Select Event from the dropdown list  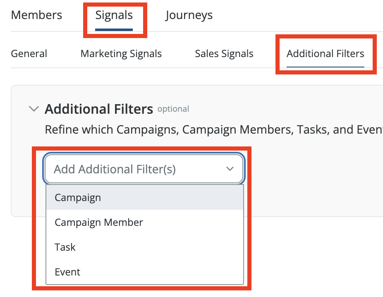[67, 272]
